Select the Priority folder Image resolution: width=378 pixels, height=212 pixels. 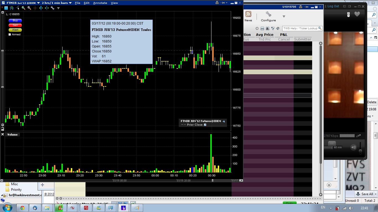(x=16, y=190)
